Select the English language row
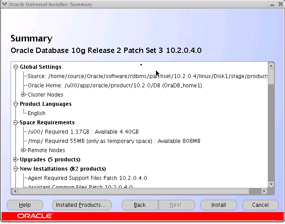Image resolution: width=285 pixels, height=224 pixels. click(x=37, y=113)
